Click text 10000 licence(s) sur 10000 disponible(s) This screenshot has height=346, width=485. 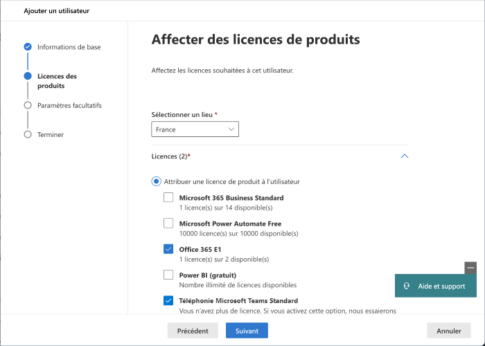(239, 234)
